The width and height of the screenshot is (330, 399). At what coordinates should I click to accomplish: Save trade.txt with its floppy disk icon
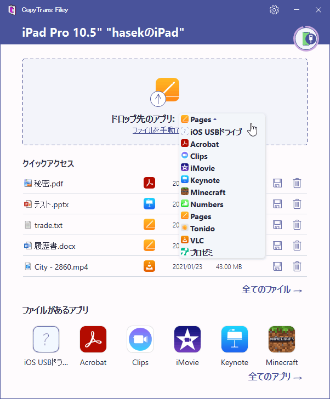pos(277,225)
